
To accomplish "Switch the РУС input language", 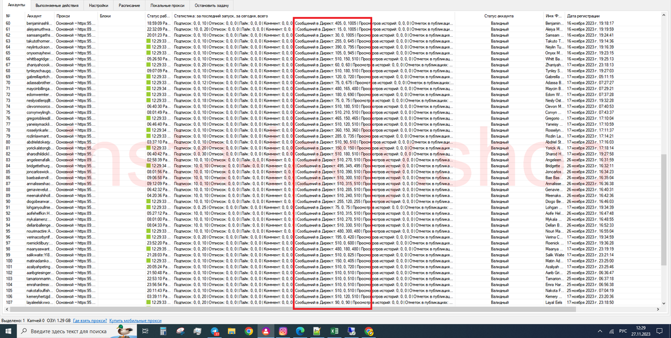I will click(623, 332).
